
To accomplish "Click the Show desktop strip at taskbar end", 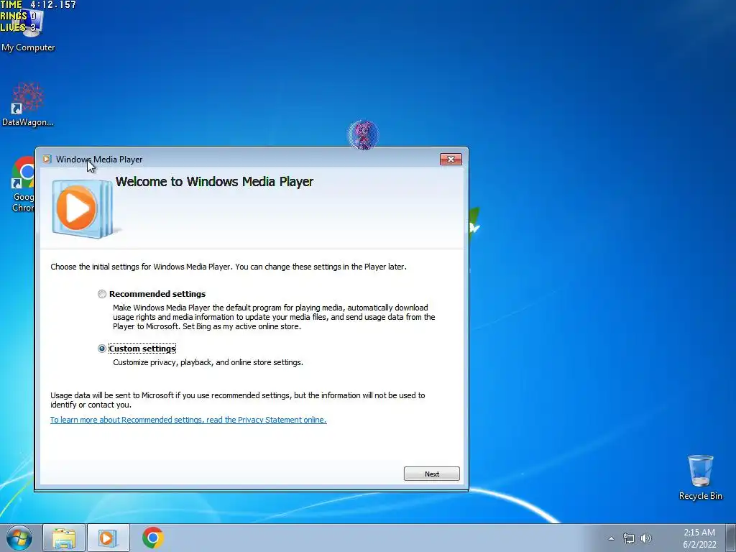I will click(731, 538).
